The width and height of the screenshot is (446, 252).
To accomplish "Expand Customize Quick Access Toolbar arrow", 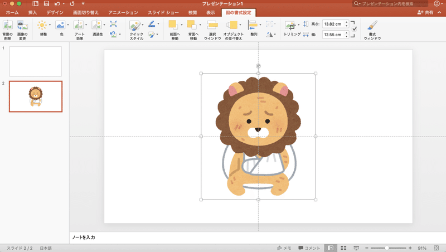I will (83, 4).
